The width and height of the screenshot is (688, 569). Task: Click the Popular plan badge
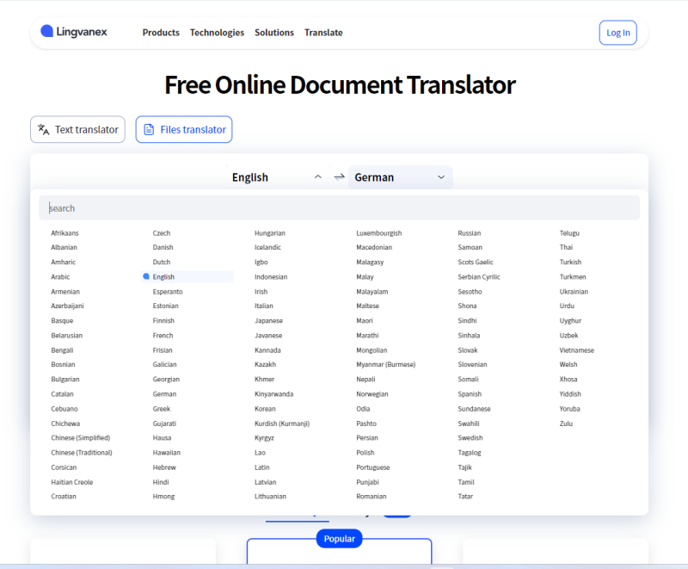click(x=339, y=539)
